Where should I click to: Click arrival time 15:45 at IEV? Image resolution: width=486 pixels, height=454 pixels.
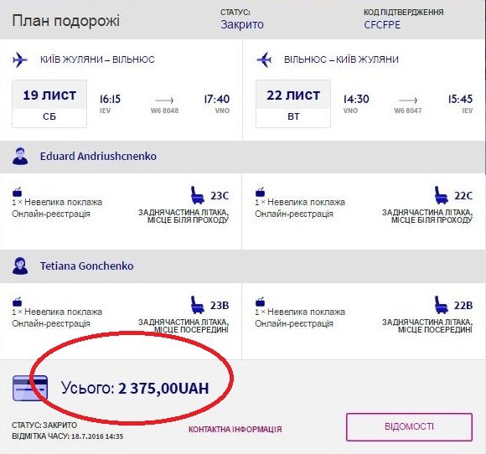click(x=460, y=99)
